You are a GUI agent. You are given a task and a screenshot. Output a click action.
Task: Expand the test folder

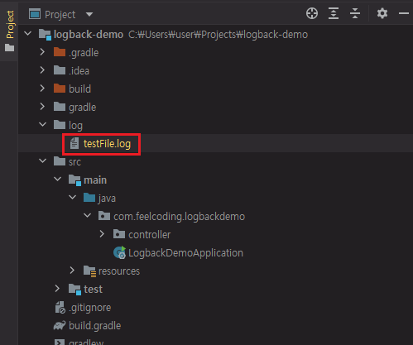pos(57,289)
